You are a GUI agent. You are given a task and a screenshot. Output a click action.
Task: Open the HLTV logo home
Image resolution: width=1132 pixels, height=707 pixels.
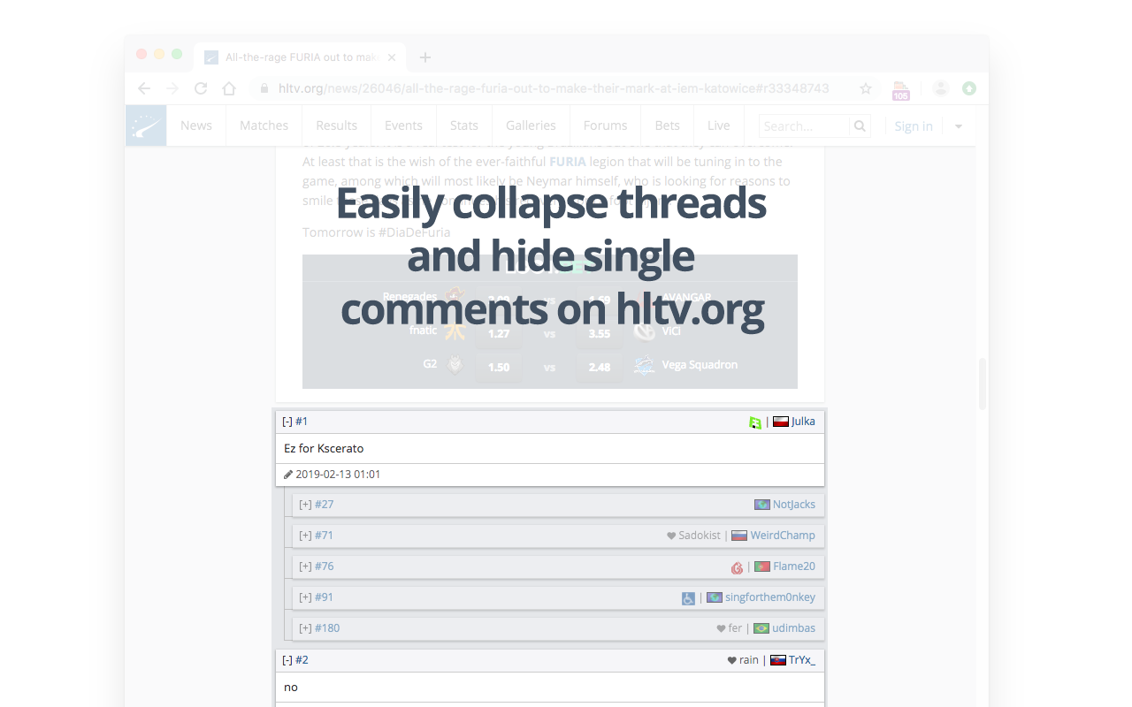(x=145, y=125)
